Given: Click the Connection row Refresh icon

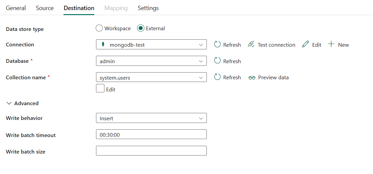Looking at the screenshot, I should (218, 45).
